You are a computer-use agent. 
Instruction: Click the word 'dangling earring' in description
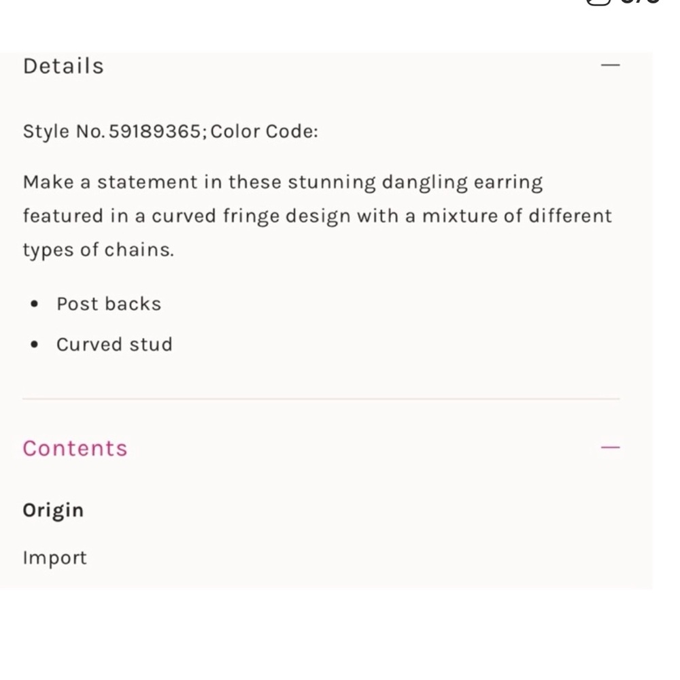(x=462, y=182)
